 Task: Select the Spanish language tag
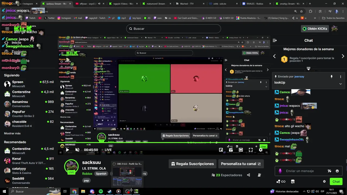coord(101,174)
